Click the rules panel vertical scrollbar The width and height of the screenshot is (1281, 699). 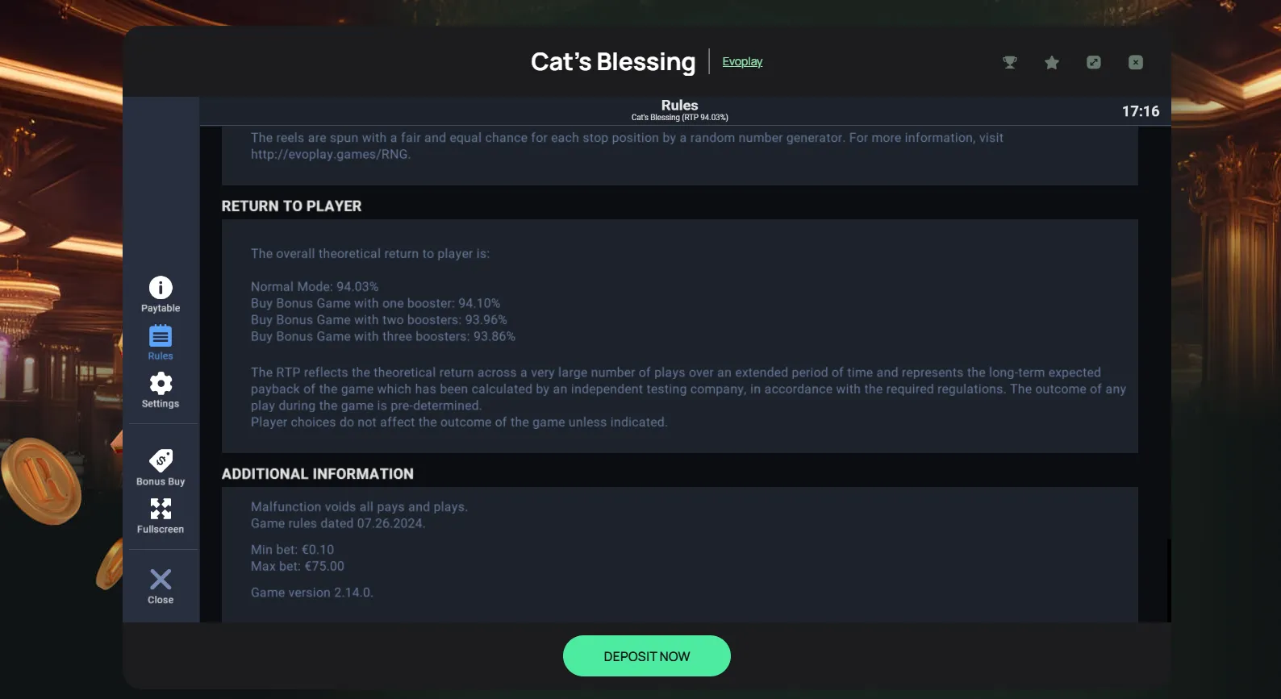(x=1168, y=580)
